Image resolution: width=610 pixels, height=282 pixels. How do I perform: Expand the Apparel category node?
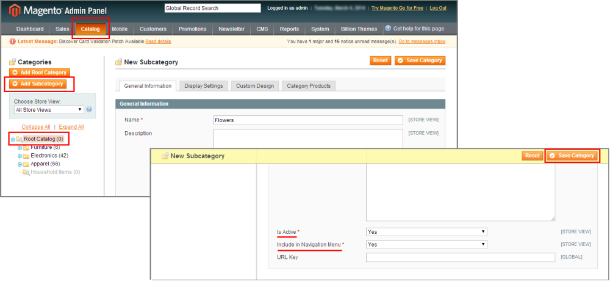point(20,164)
